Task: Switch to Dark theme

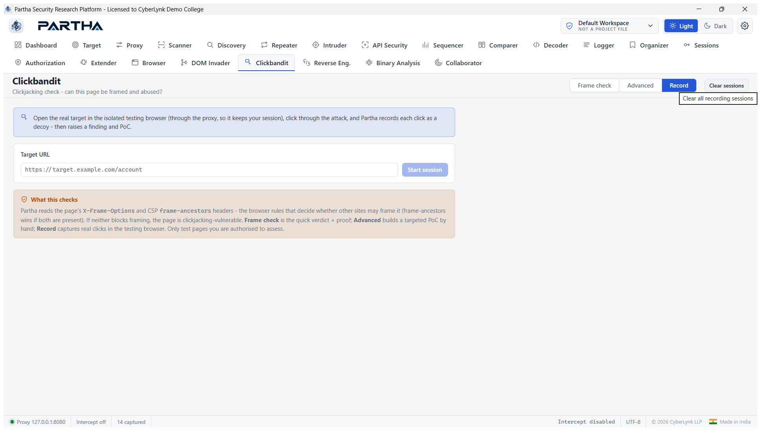Action: click(x=715, y=26)
